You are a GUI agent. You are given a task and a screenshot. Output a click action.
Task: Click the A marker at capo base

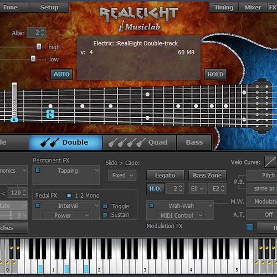click(14, 120)
